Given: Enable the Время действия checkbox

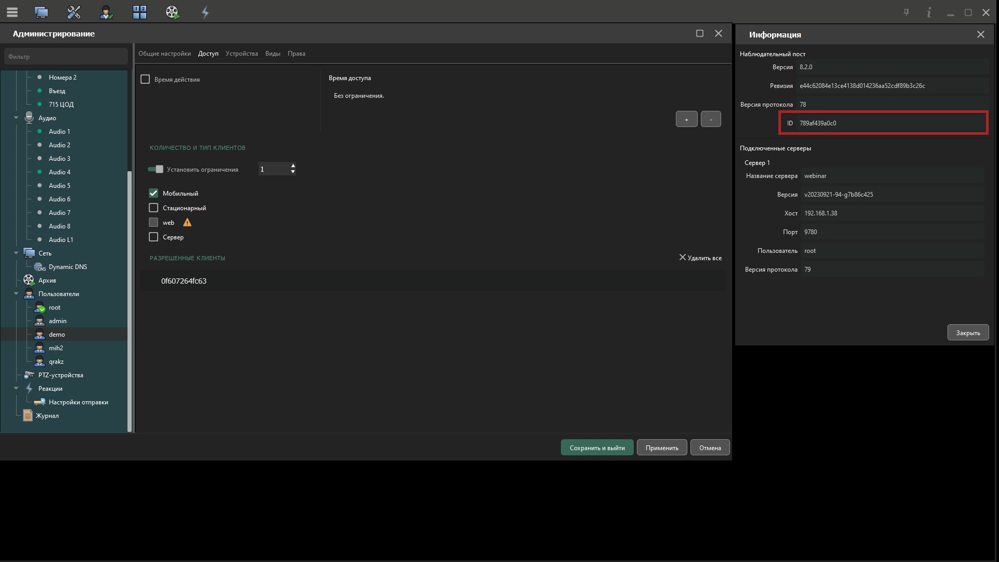Looking at the screenshot, I should pos(145,79).
